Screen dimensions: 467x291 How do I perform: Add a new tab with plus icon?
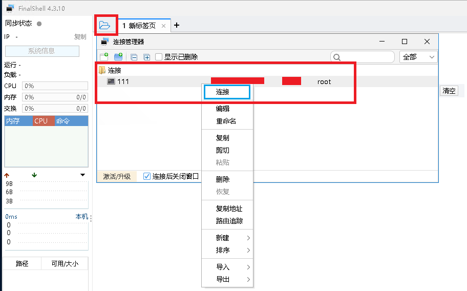pos(177,25)
